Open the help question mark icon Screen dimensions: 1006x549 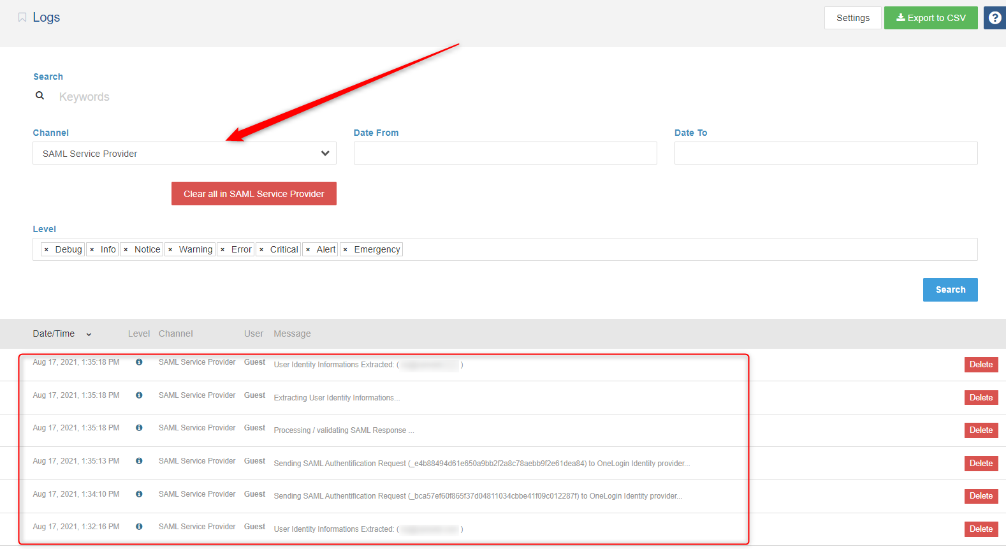tap(995, 18)
